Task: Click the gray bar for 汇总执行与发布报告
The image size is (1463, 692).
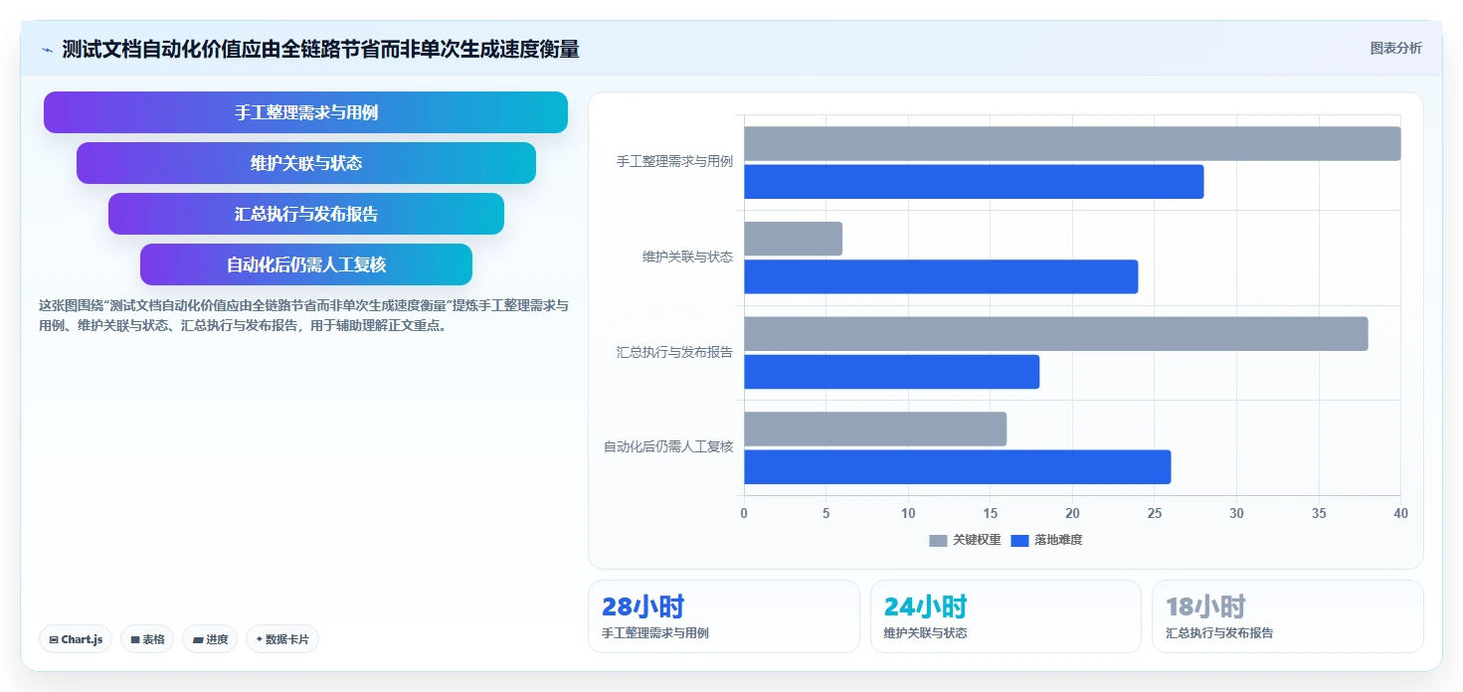Action: tap(1056, 333)
